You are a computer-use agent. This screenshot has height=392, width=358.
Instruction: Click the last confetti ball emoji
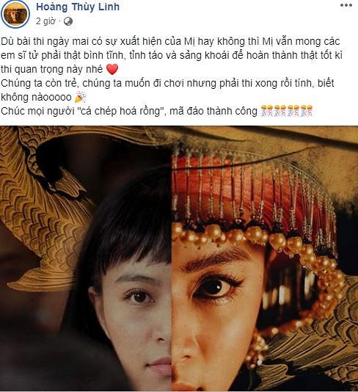pos(307,111)
